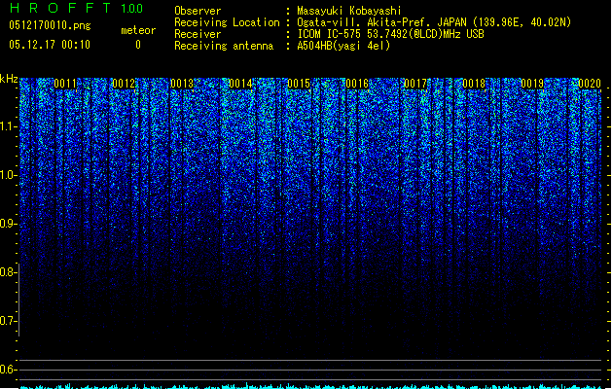
Task: Click the 0.7 kHz axis label
Action: [x=9, y=321]
